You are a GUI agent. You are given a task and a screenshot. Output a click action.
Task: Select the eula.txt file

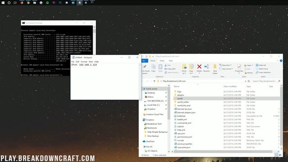(180, 126)
